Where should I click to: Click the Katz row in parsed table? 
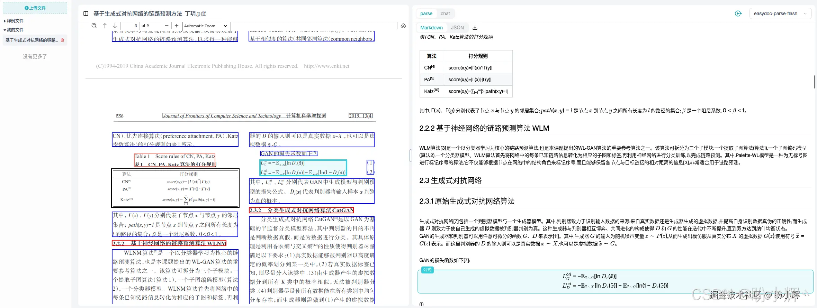(466, 91)
